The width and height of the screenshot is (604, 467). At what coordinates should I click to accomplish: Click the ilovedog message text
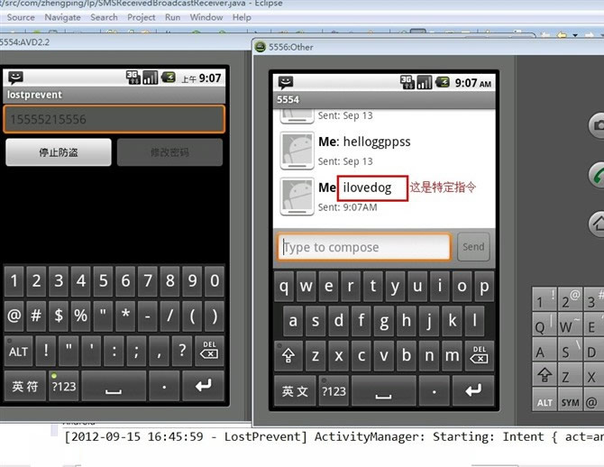point(367,188)
